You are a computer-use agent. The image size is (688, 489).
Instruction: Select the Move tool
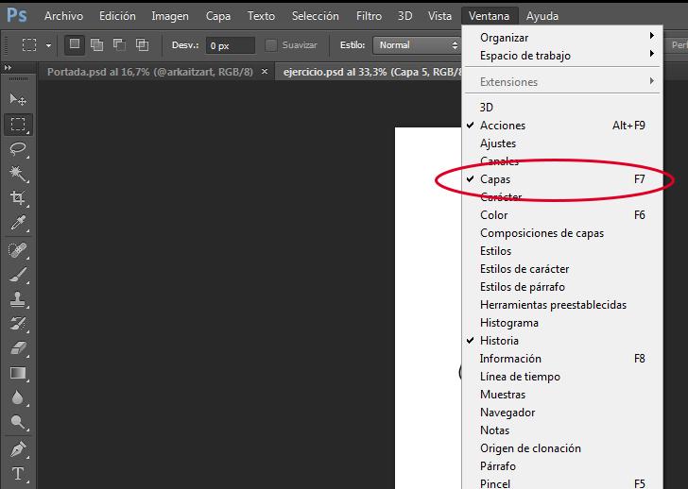[x=18, y=99]
